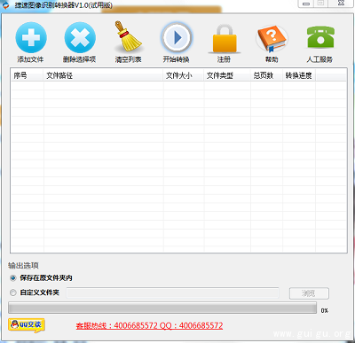Screen dimensions: 355x343
Task: Click the QQ交谈 chat button
Action: click(x=27, y=325)
